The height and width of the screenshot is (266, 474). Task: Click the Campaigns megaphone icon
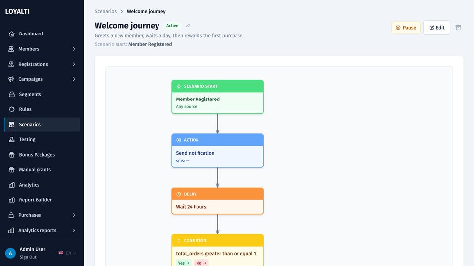(11, 79)
